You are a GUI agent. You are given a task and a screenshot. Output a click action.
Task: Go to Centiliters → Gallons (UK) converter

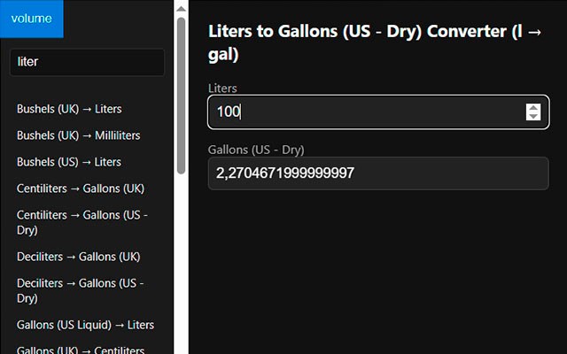[x=81, y=189]
